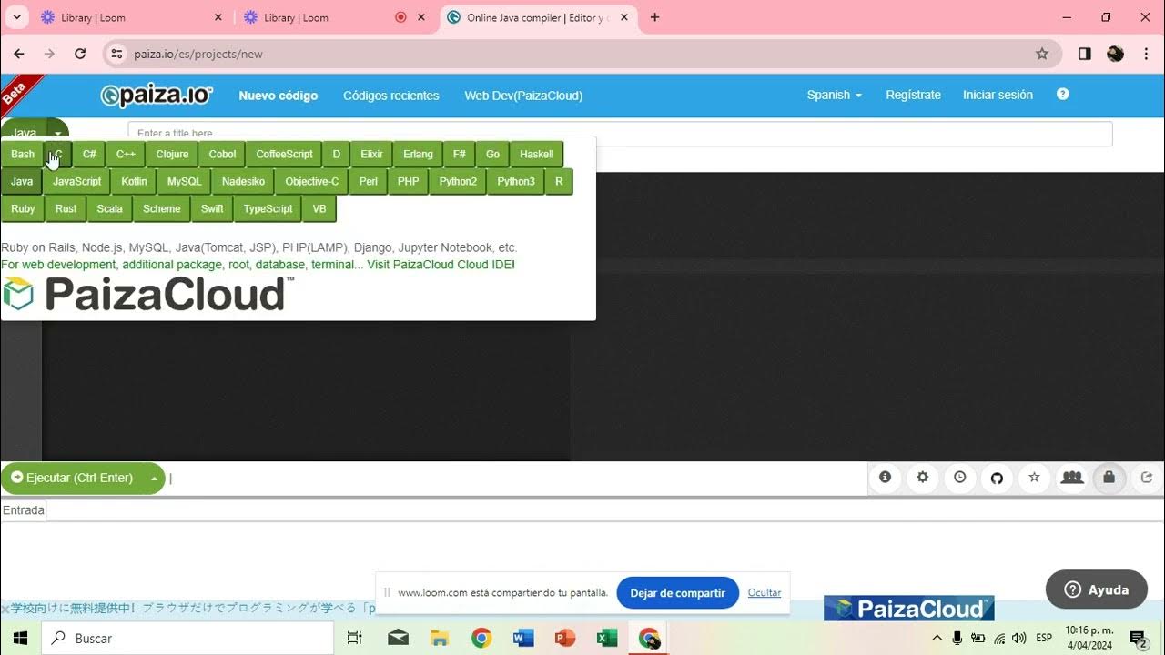Click the group collaboration icon
This screenshot has width=1165, height=655.
click(1072, 478)
